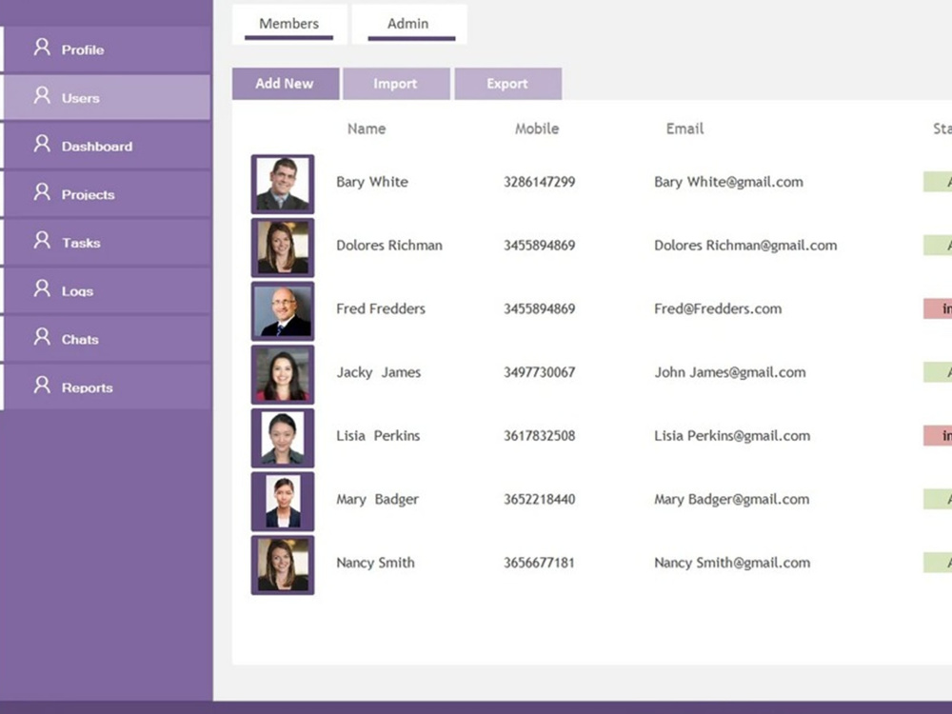Click Jacky James' green status badge
The width and height of the screenshot is (952, 714).
(938, 372)
